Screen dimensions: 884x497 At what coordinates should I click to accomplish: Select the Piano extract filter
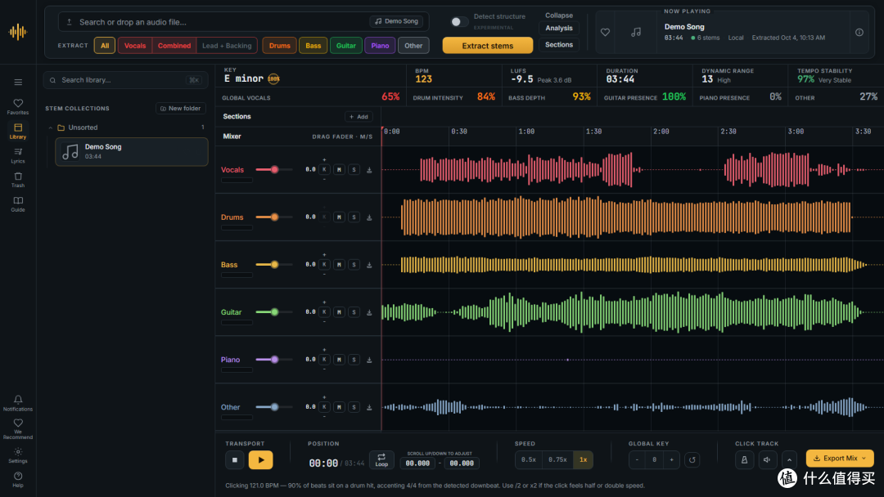click(380, 46)
